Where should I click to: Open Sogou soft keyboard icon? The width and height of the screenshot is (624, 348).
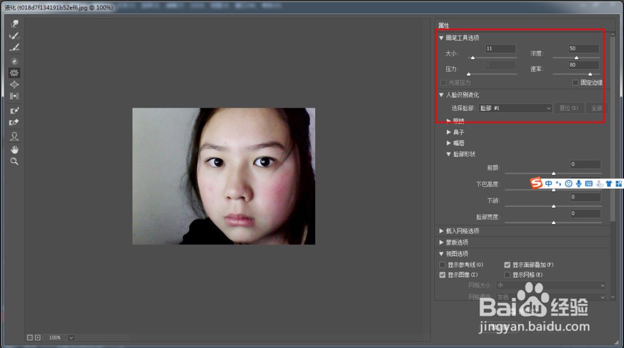pos(589,183)
